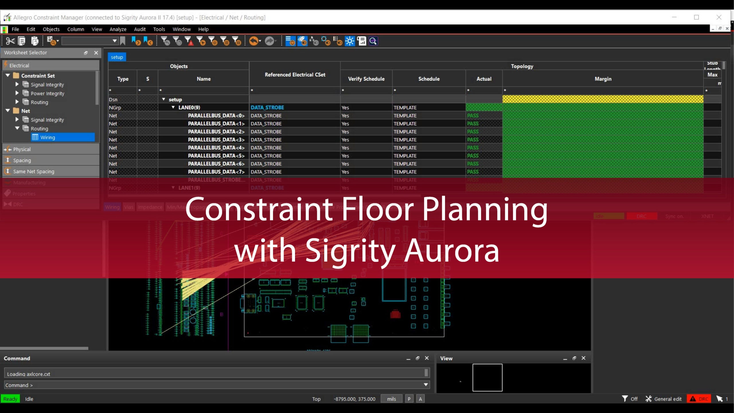Open the Physical worksheet section
This screenshot has width=734, height=413.
51,149
